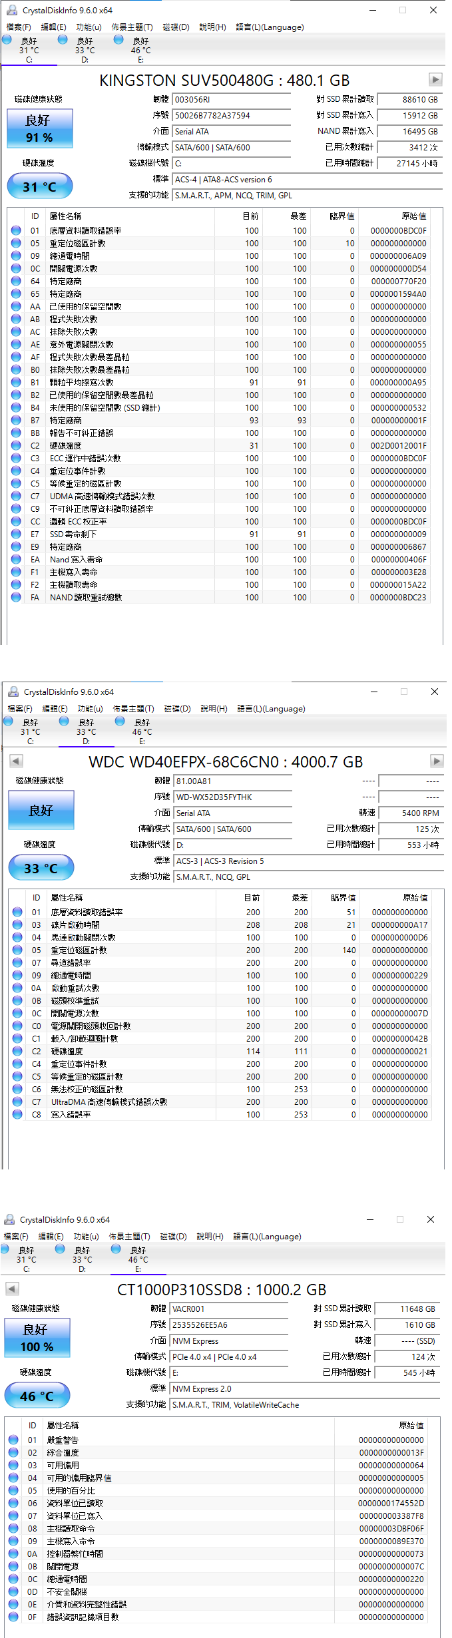Click the next disk arrow beside KINGSTON SUV500480G
Image resolution: width=452 pixels, height=1638 pixels.
click(435, 80)
